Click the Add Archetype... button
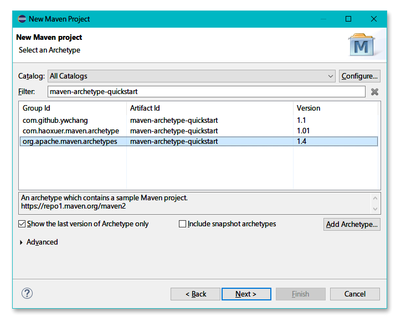The width and height of the screenshot is (401, 322). (352, 225)
